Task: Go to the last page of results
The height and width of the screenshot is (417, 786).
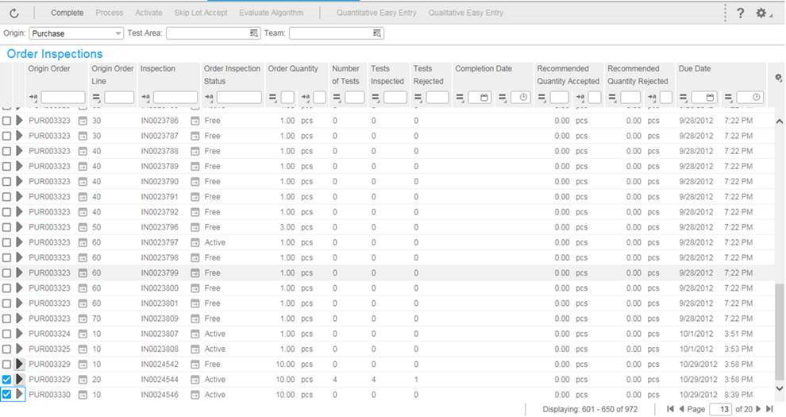Action: click(x=769, y=408)
